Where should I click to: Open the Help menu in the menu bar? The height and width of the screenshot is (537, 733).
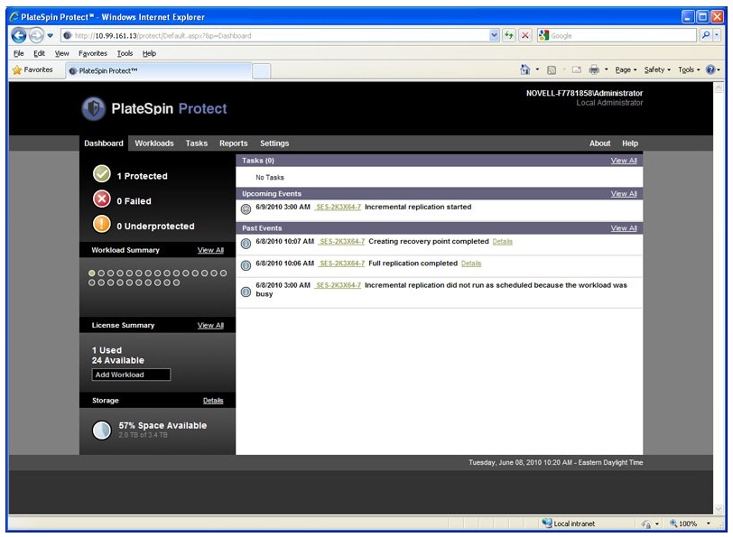coord(149,53)
